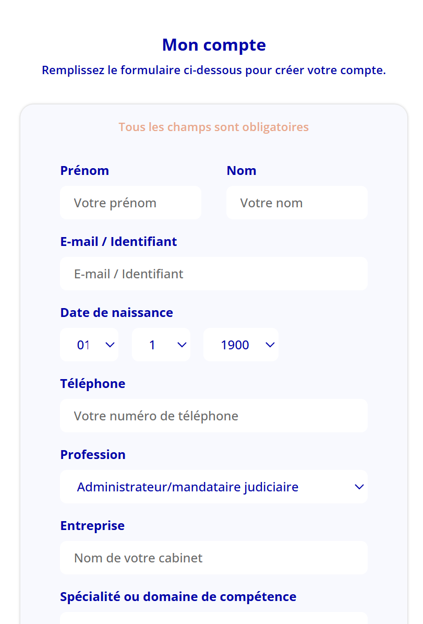Viewport: 423px width, 624px height.
Task: Click the chevron arrow of the Profession dropdown
Action: pos(359,487)
